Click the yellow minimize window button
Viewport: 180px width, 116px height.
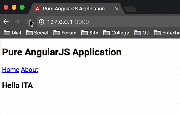point(14,7)
